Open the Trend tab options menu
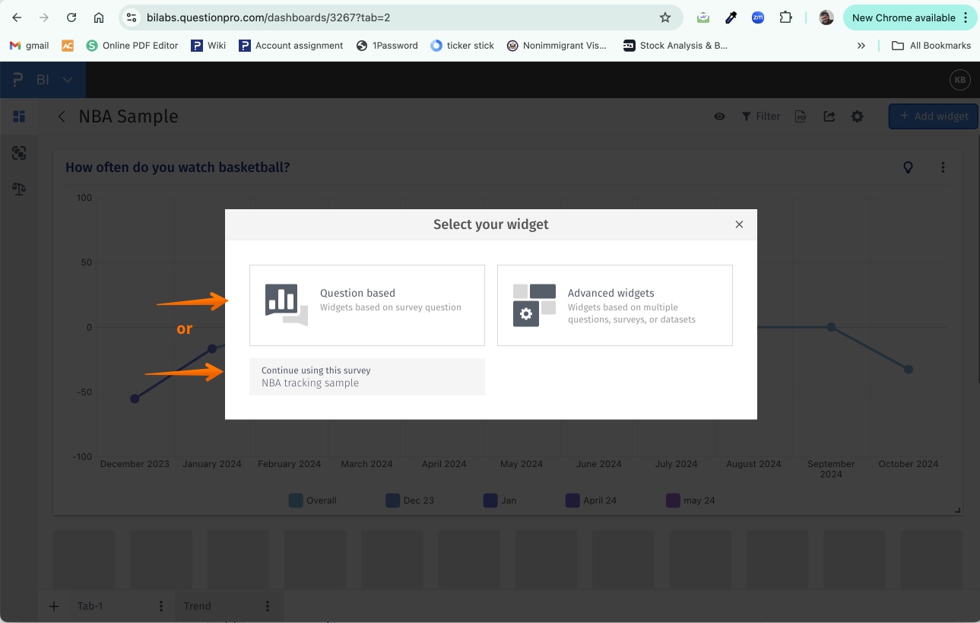Image resolution: width=980 pixels, height=623 pixels. click(x=267, y=606)
